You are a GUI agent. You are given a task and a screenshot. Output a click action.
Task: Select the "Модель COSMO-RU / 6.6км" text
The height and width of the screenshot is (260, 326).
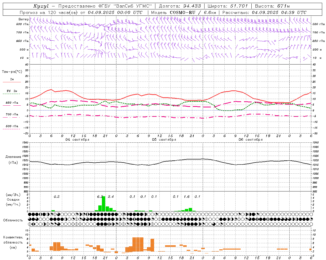point(184,12)
